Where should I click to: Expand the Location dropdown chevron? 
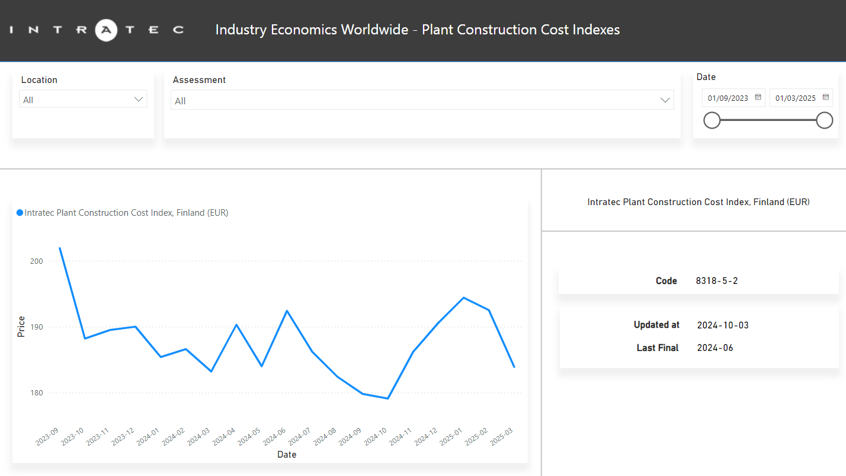click(x=139, y=100)
